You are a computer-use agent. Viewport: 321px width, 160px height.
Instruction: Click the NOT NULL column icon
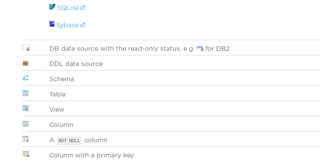click(26, 139)
